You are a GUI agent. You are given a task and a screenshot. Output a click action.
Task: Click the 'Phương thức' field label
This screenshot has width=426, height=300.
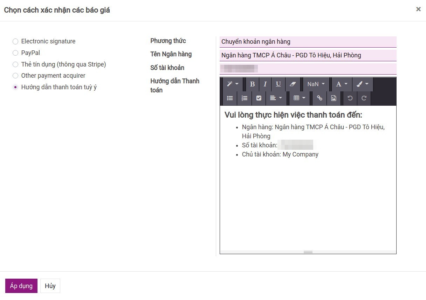coord(168,41)
